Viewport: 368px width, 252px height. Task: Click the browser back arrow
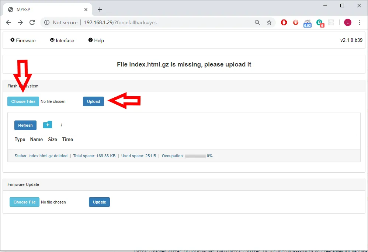coord(8,22)
